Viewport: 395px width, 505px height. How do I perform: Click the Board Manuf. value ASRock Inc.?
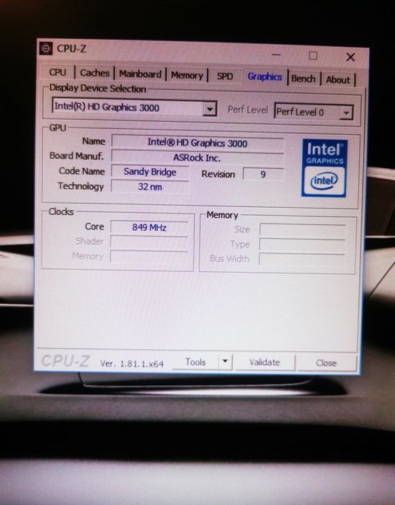197,157
